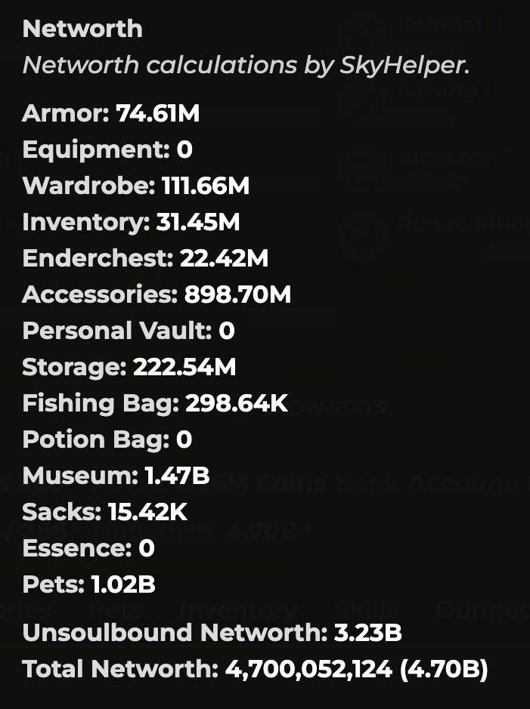Select the Inventory 31.45M entry

(131, 222)
